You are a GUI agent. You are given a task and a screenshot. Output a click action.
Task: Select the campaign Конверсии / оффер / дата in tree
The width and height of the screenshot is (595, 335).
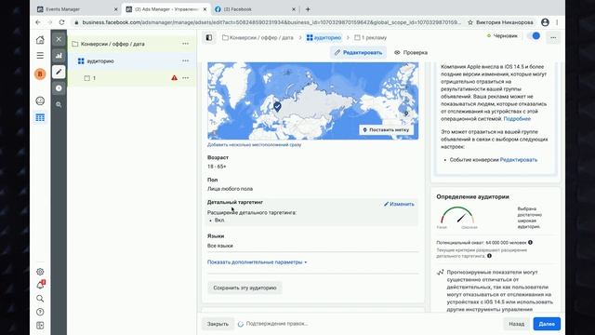[x=112, y=44]
